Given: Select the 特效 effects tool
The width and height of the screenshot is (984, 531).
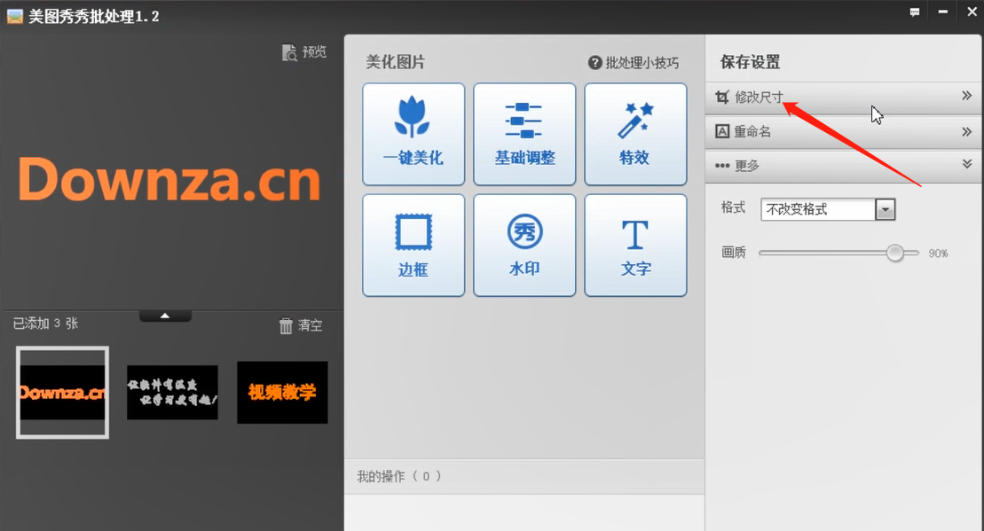Looking at the screenshot, I should [x=635, y=134].
